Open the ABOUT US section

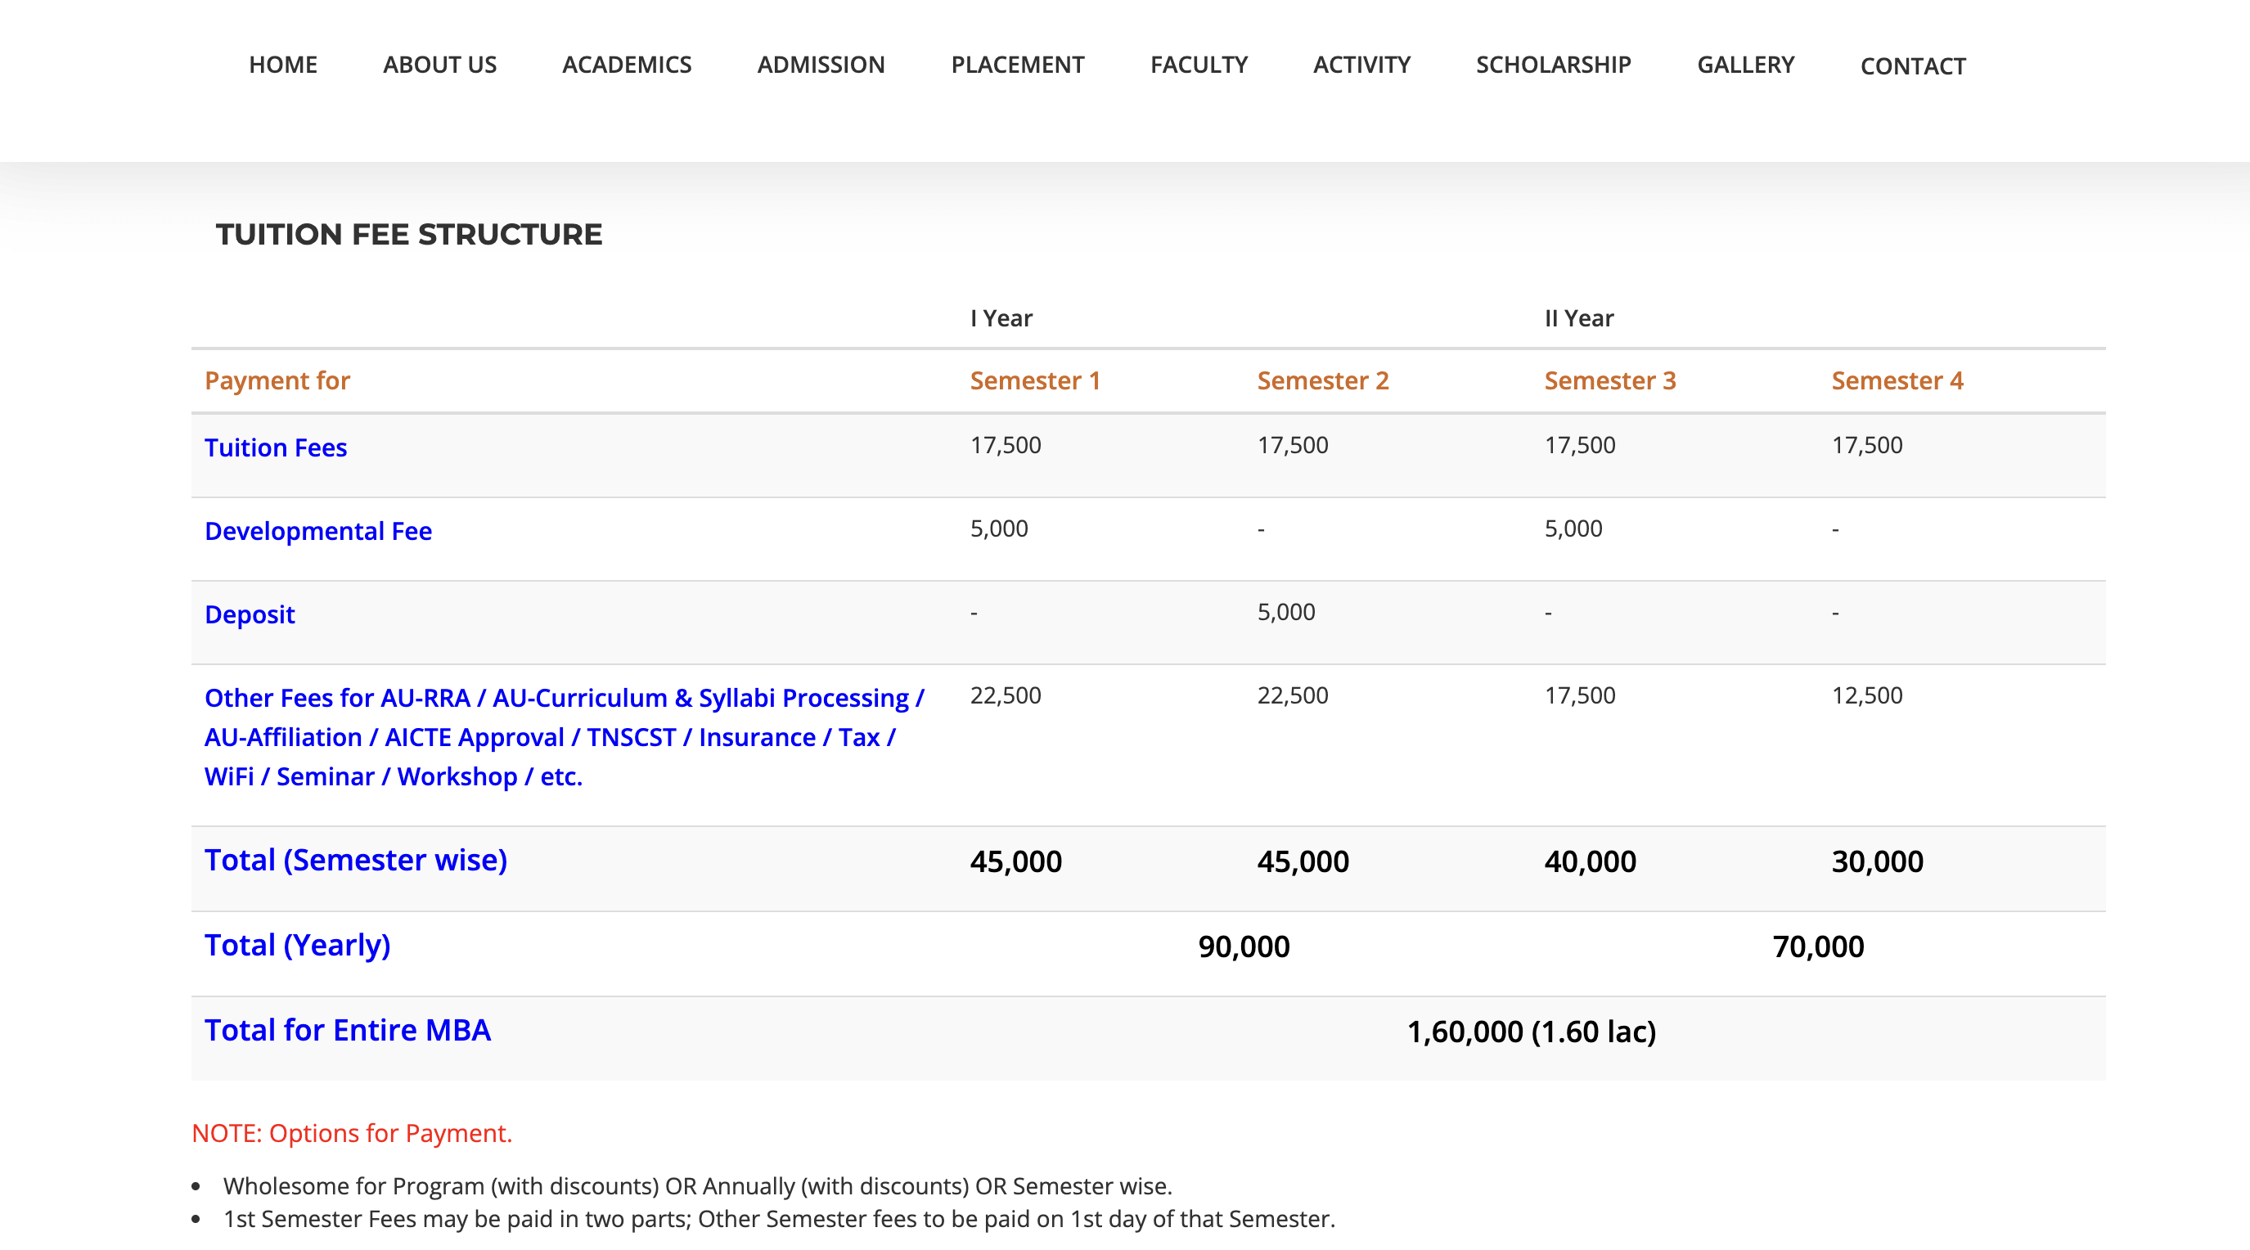pyautogui.click(x=439, y=65)
